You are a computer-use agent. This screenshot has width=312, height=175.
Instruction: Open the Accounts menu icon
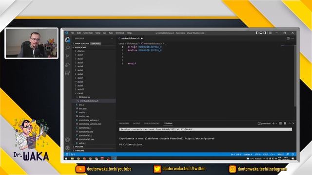tap(67, 140)
